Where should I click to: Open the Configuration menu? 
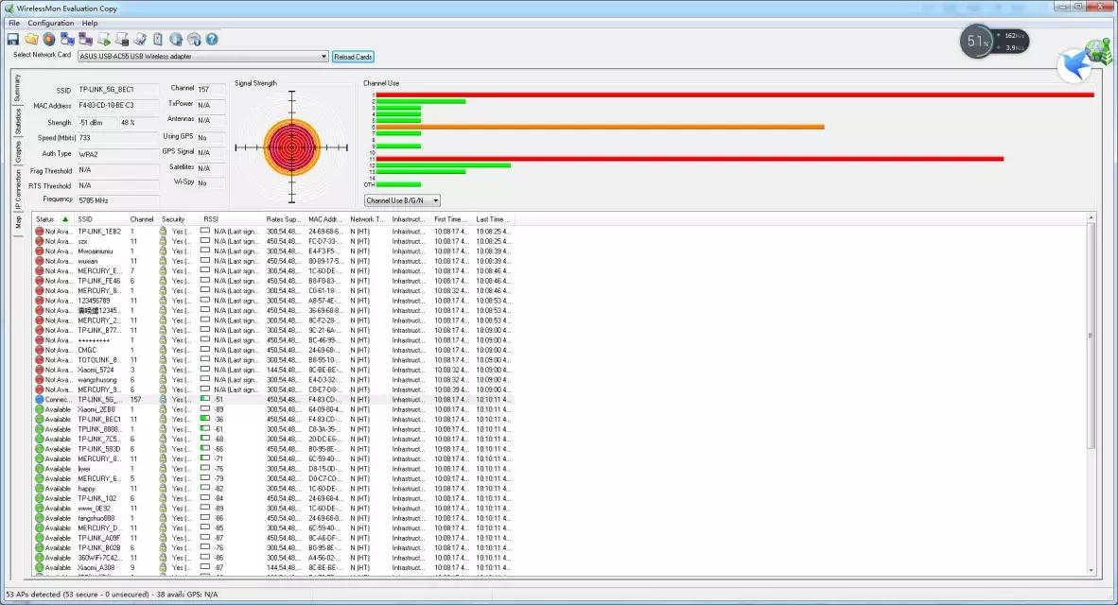point(51,23)
